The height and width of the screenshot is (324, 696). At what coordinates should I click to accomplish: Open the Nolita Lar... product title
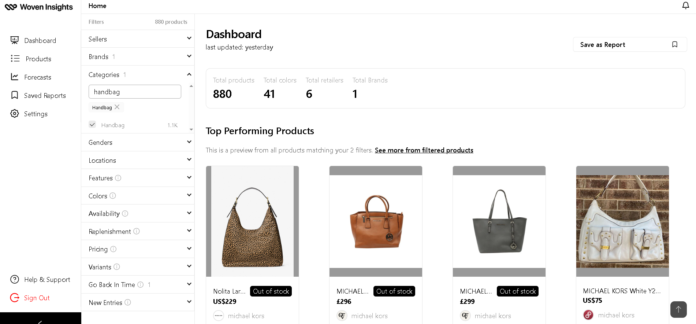click(230, 291)
